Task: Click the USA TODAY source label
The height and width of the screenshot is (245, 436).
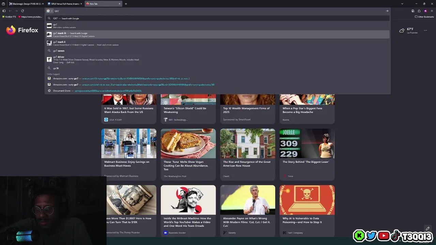Action: click(113, 120)
